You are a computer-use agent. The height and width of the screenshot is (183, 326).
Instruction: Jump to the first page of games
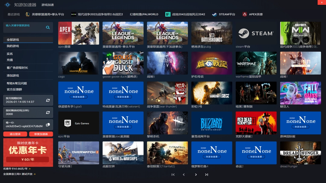173,175
